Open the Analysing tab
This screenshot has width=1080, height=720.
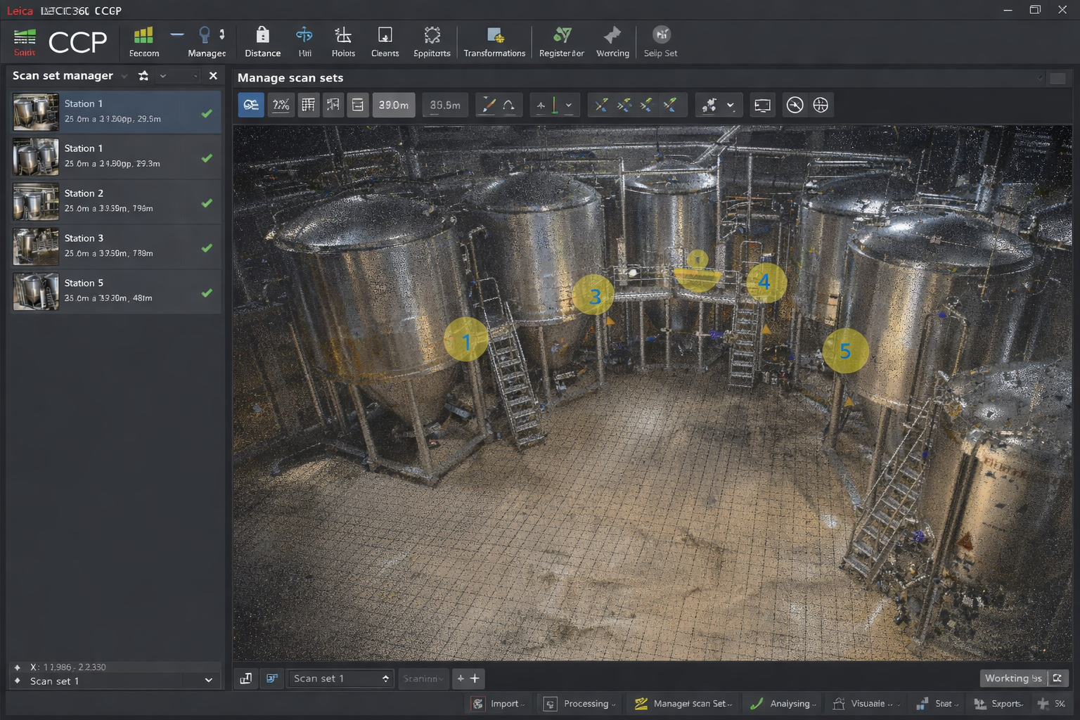pyautogui.click(x=783, y=704)
